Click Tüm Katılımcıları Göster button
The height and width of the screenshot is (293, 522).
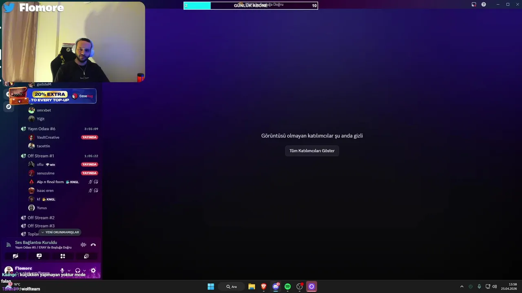(x=312, y=151)
